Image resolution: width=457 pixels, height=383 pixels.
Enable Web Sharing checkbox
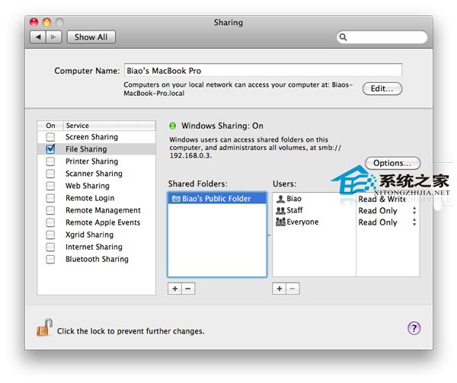[50, 186]
